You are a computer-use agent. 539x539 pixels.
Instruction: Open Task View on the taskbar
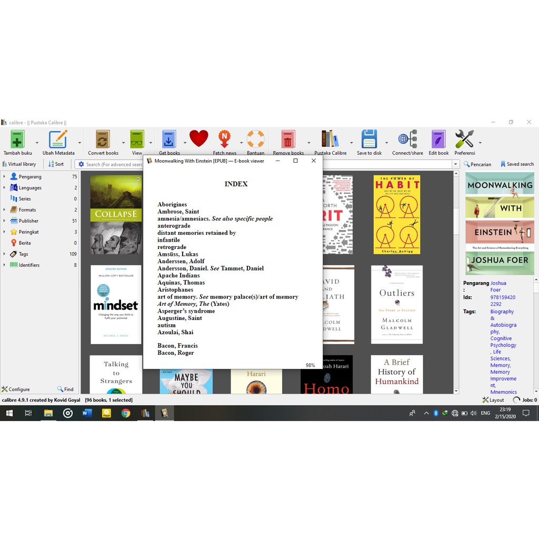pyautogui.click(x=28, y=413)
